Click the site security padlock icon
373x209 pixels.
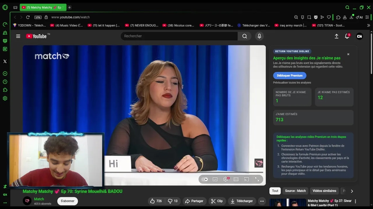tap(46, 17)
